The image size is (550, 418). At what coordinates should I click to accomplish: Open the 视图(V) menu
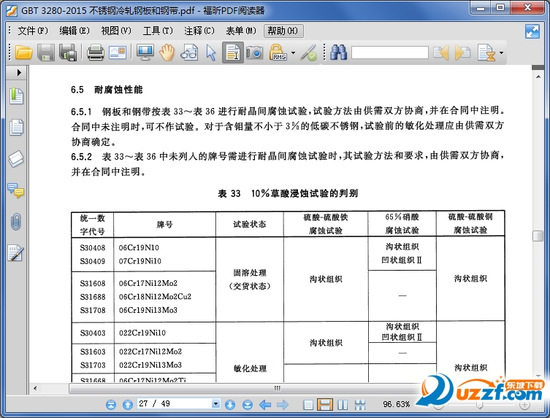116,31
